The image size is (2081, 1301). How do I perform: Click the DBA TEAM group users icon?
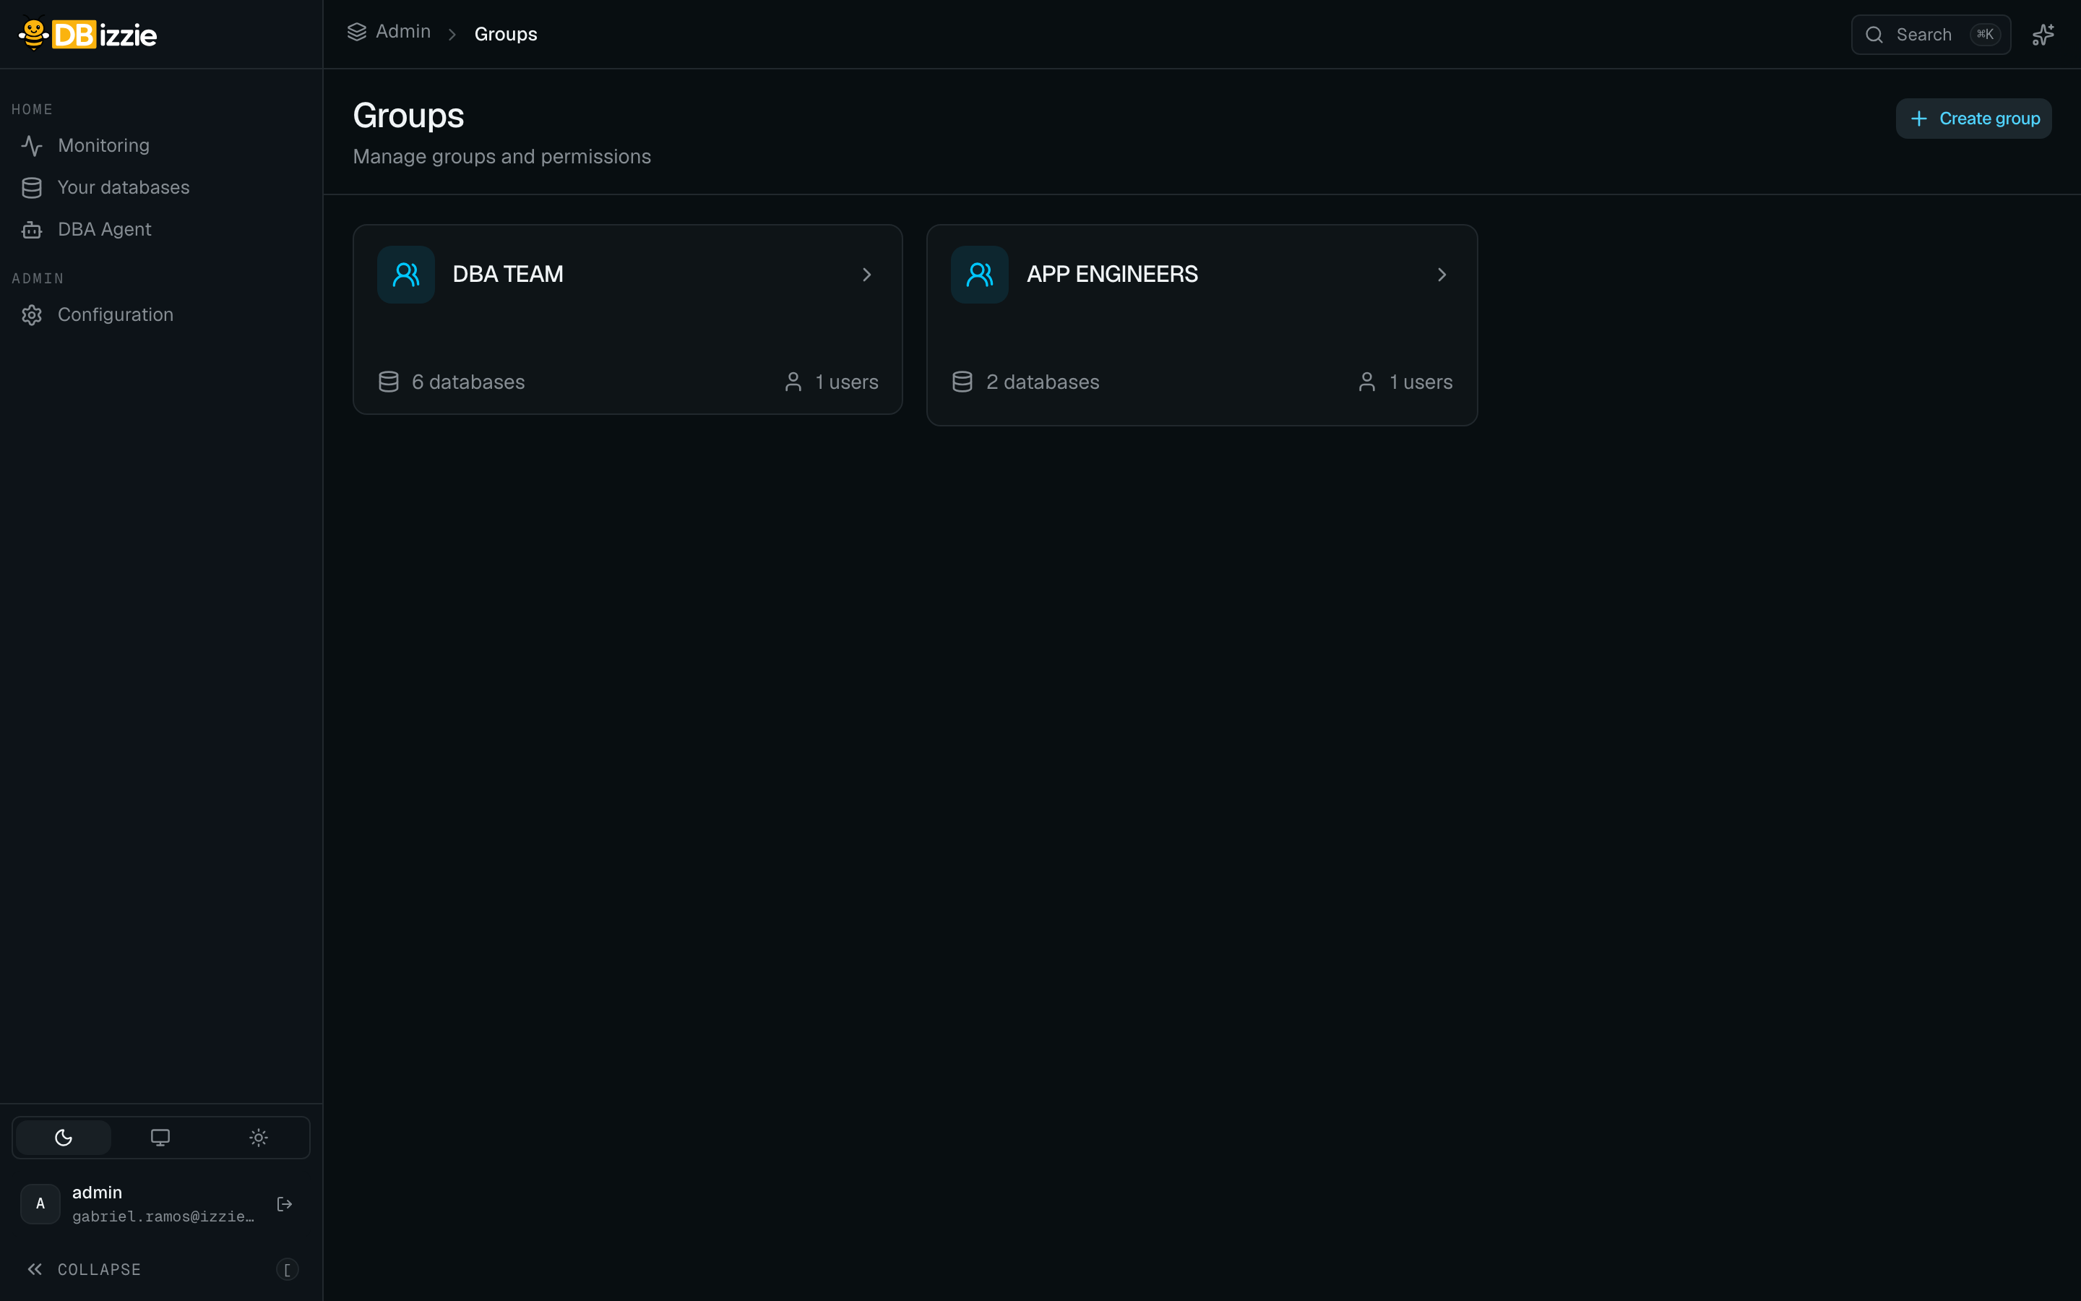406,275
